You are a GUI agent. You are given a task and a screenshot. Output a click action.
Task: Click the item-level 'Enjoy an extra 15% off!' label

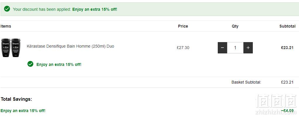[59, 64]
